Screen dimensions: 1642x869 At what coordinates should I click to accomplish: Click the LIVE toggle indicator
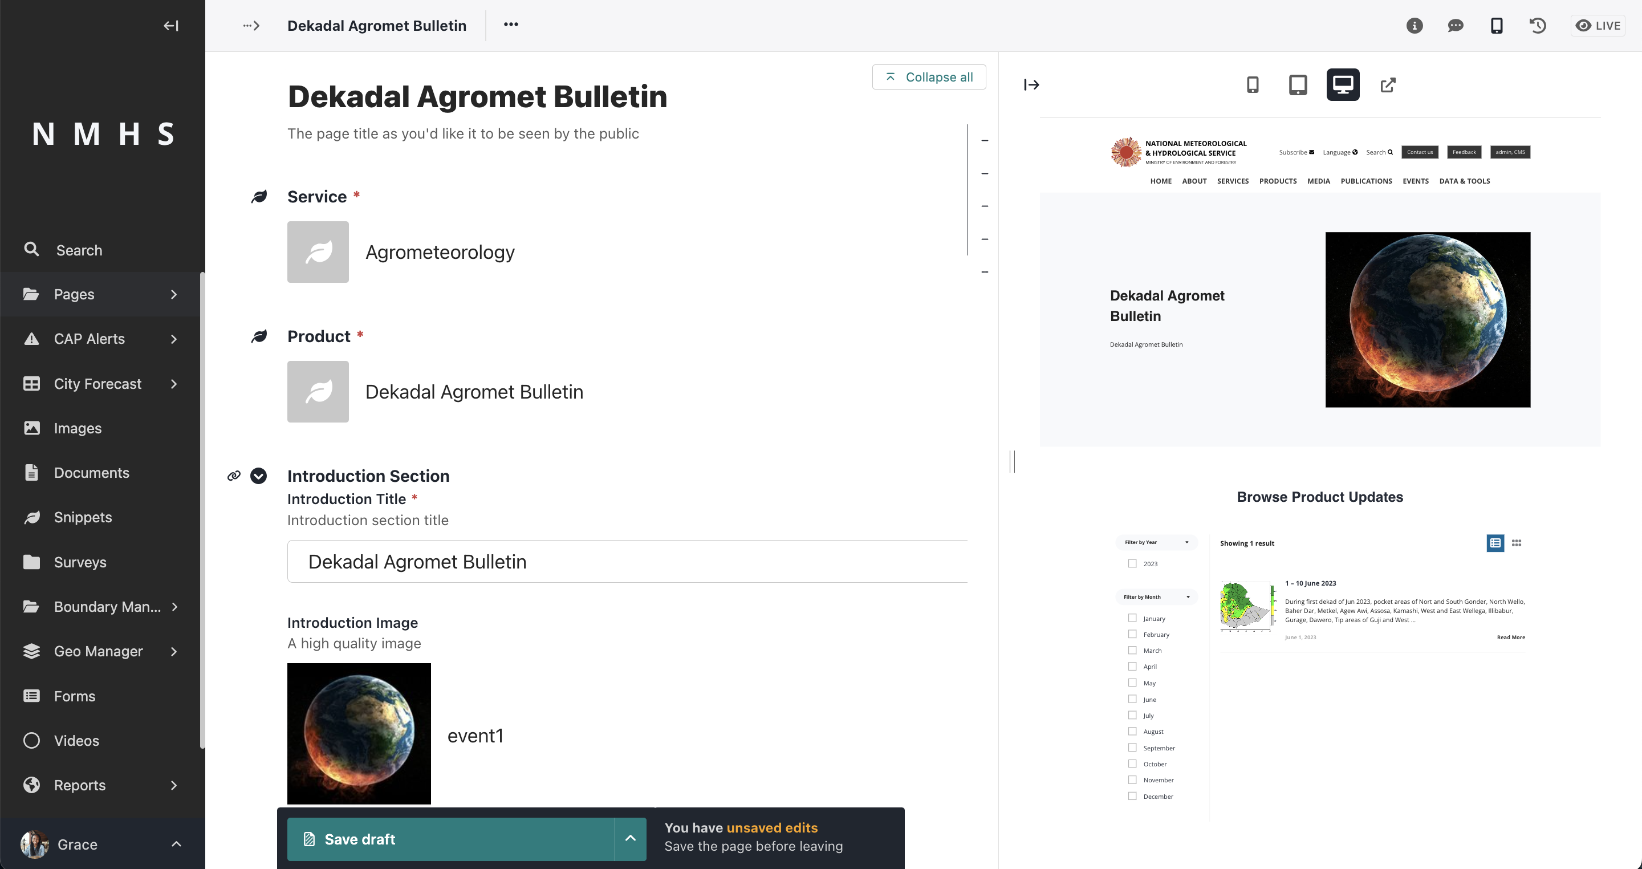1599,24
